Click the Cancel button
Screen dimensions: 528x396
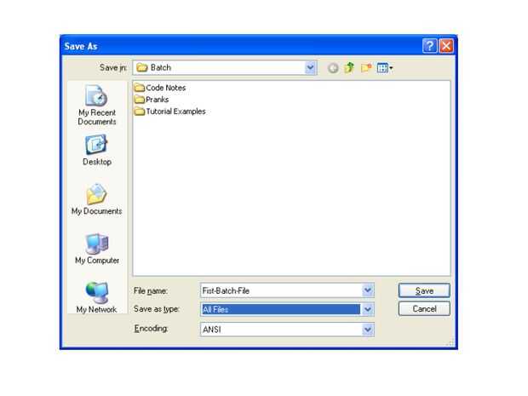click(424, 309)
